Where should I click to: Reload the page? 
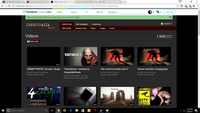pyautogui.click(x=9, y=6)
